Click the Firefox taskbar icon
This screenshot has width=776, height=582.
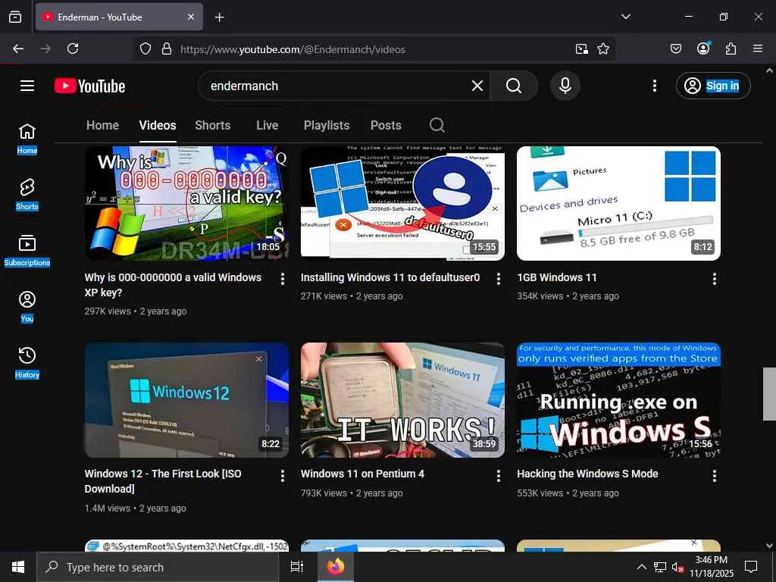pyautogui.click(x=335, y=567)
